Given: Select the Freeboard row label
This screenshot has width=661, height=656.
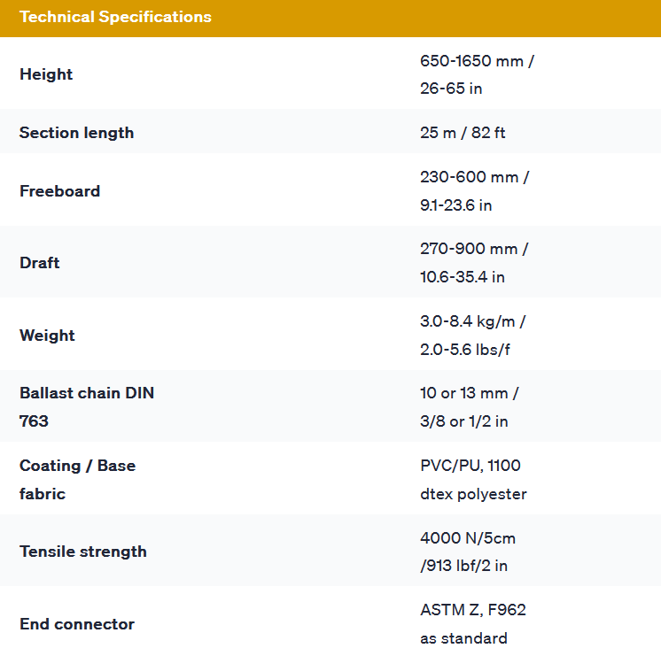Looking at the screenshot, I should 59,191.
